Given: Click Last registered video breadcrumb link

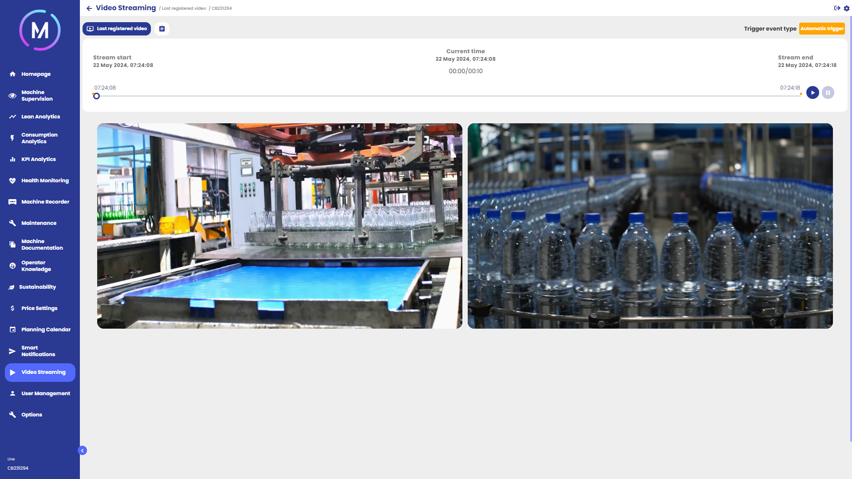Looking at the screenshot, I should pyautogui.click(x=184, y=8).
